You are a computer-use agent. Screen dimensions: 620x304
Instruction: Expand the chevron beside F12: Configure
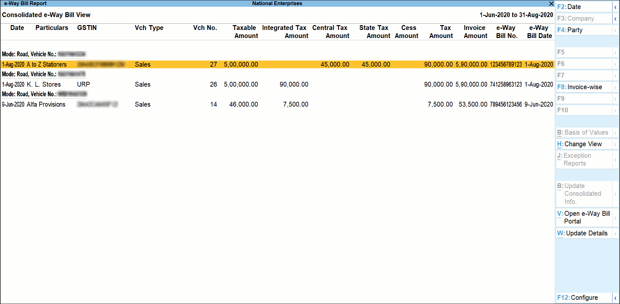(x=616, y=298)
